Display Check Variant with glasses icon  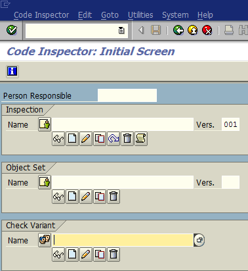58,255
